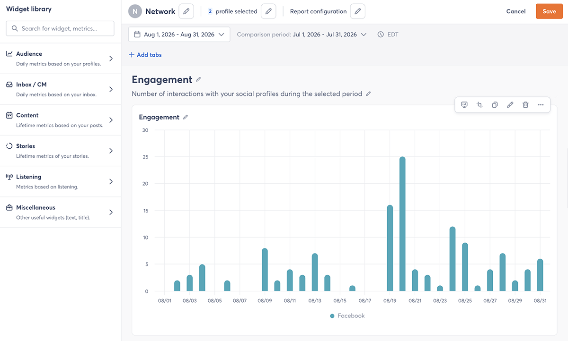The width and height of the screenshot is (568, 341).
Task: Click the Audience chart icon
Action: point(9,54)
